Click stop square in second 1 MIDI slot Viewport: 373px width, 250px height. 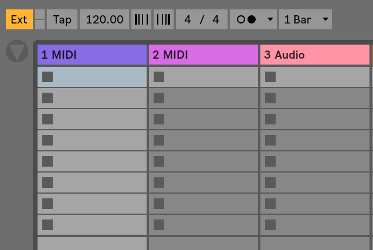[48, 98]
